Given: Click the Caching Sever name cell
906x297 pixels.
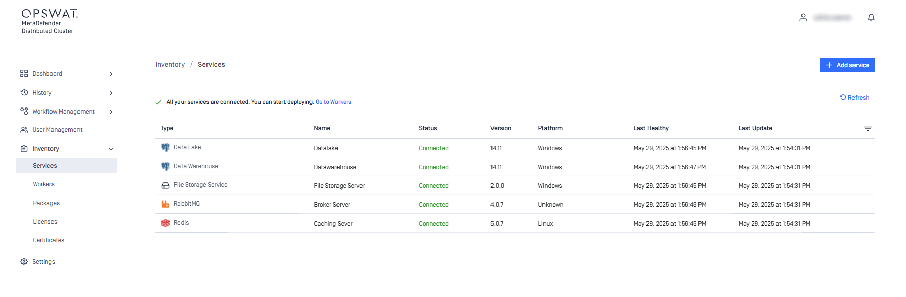Looking at the screenshot, I should pos(333,224).
